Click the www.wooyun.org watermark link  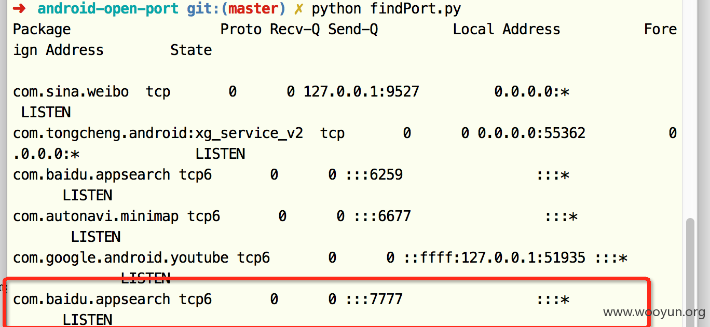click(x=654, y=312)
